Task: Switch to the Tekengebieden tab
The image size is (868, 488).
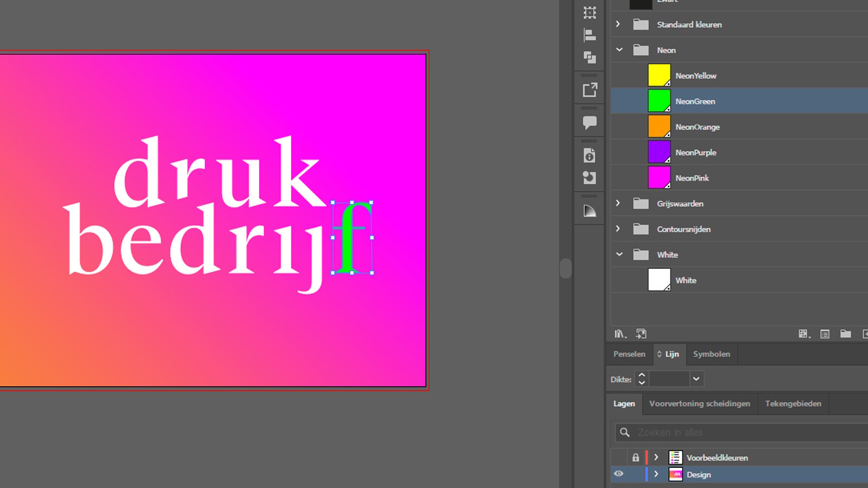Action: 793,403
